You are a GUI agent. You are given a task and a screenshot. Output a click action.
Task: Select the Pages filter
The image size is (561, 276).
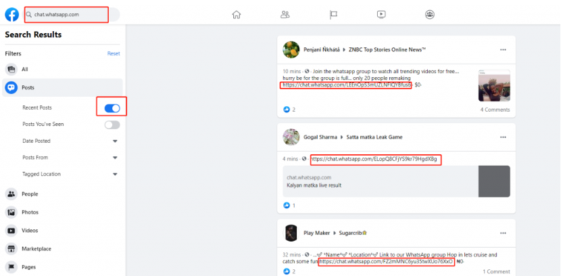[63, 267]
